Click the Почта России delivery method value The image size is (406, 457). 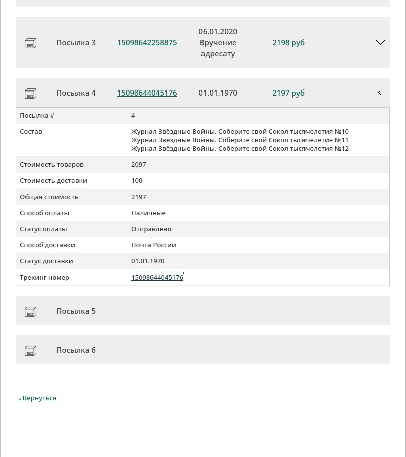point(154,245)
